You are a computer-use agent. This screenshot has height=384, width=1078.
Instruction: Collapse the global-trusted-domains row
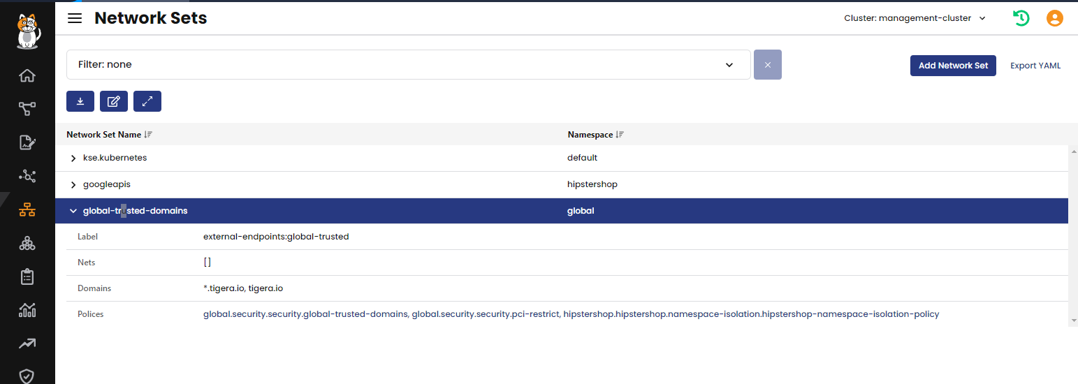click(73, 211)
